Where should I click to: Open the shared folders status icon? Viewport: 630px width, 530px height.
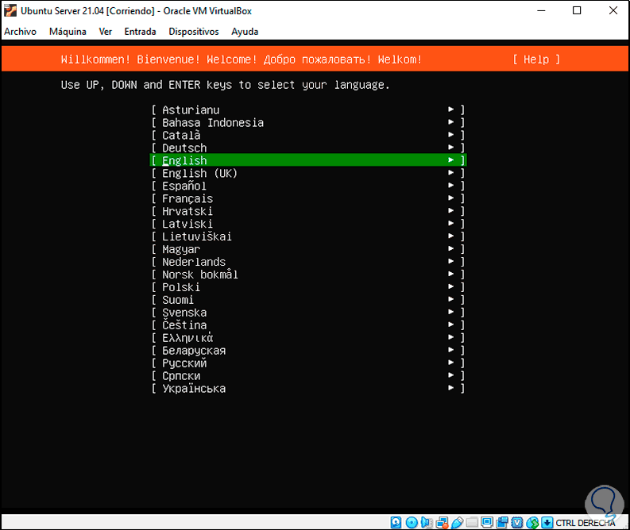coord(472,522)
